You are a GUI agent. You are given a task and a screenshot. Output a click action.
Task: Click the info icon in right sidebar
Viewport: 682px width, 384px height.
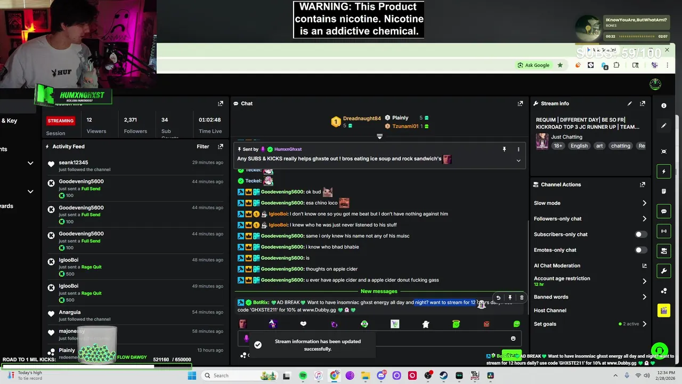pyautogui.click(x=664, y=106)
